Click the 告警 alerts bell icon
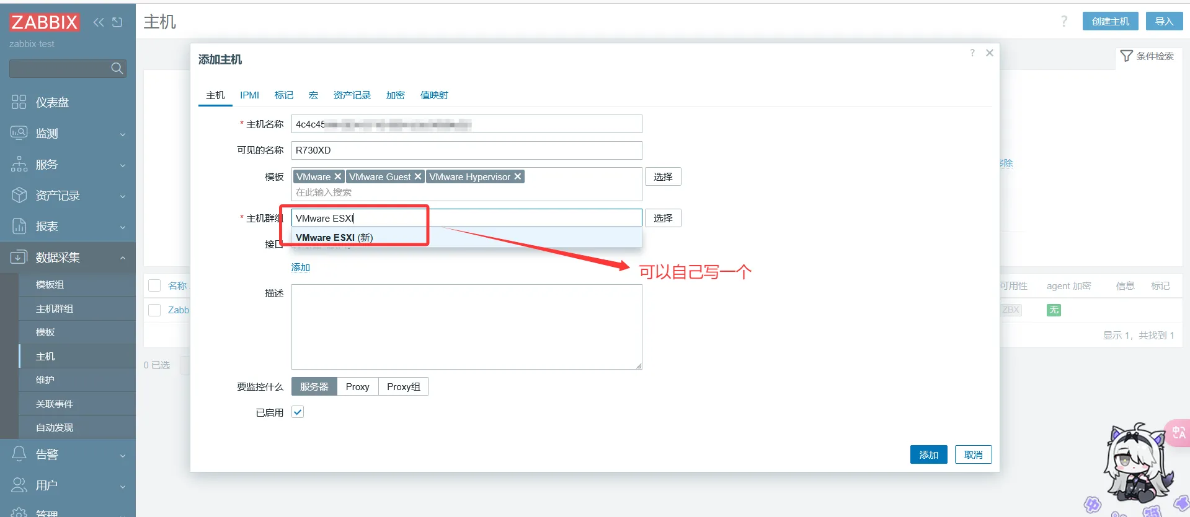The height and width of the screenshot is (517, 1190). pos(19,454)
